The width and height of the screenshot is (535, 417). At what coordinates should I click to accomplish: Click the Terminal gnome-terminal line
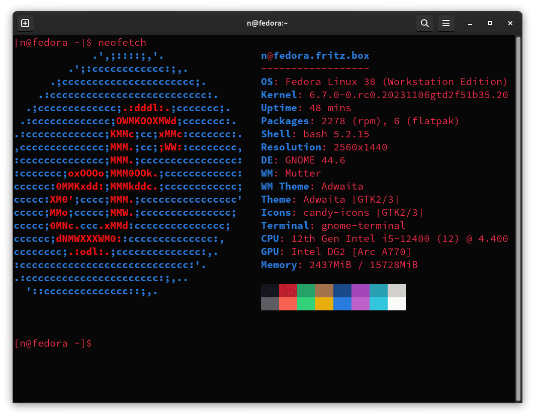[333, 225]
